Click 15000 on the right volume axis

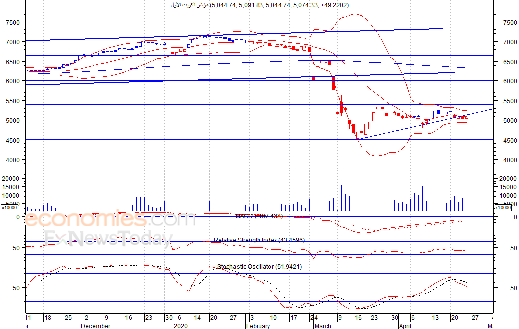click(x=508, y=187)
